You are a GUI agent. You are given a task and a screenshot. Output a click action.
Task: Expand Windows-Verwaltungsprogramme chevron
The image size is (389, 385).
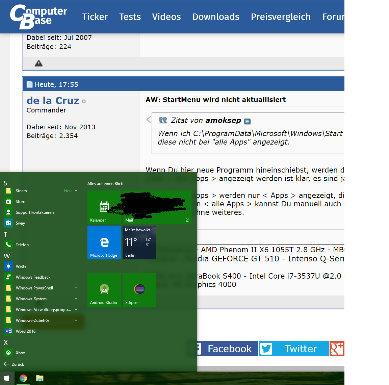(x=76, y=309)
